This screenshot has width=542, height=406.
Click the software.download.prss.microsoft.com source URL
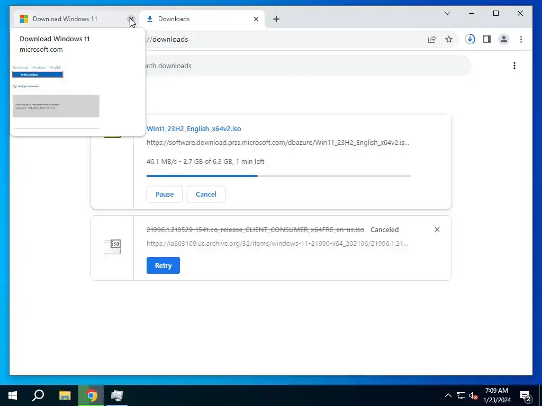(x=277, y=143)
